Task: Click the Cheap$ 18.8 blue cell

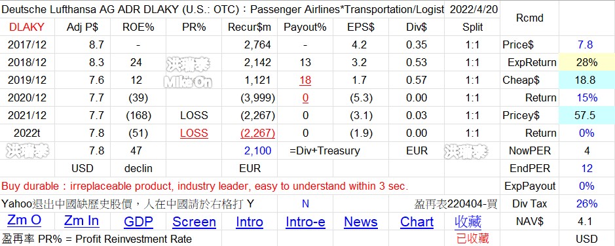Action: (587, 80)
